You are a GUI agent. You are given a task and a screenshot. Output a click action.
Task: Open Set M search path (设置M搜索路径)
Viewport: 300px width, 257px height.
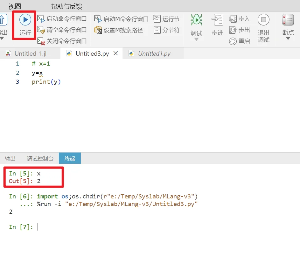pyautogui.click(x=119, y=30)
